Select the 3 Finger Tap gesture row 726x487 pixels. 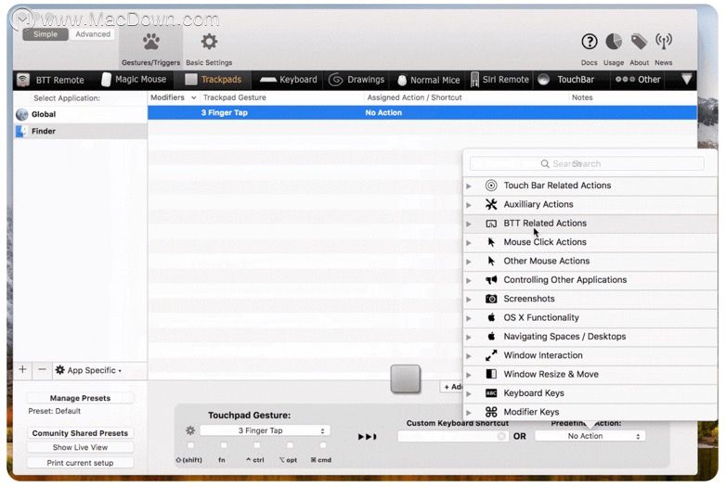pyautogui.click(x=422, y=113)
